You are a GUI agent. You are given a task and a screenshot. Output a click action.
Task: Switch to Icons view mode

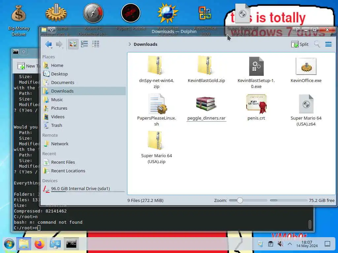tap(73, 44)
